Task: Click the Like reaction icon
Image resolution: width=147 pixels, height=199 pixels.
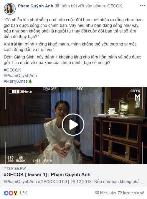Action: (x=6, y=193)
